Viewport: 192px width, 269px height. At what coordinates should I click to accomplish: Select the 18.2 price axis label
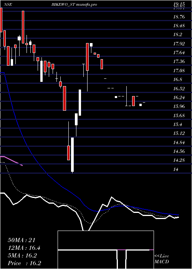click(177, 35)
